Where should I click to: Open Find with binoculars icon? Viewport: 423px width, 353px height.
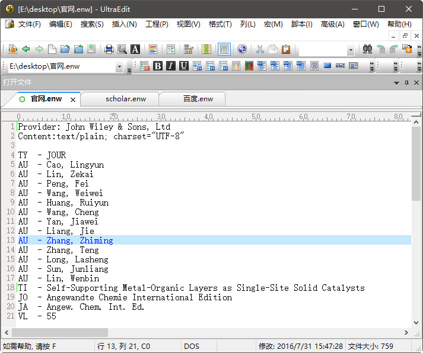click(x=367, y=49)
